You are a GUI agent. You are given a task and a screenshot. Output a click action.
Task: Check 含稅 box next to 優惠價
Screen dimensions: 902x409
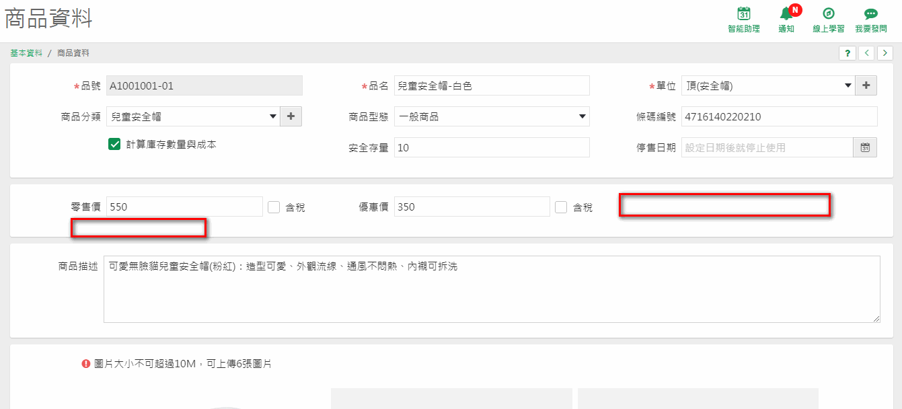[x=561, y=207]
